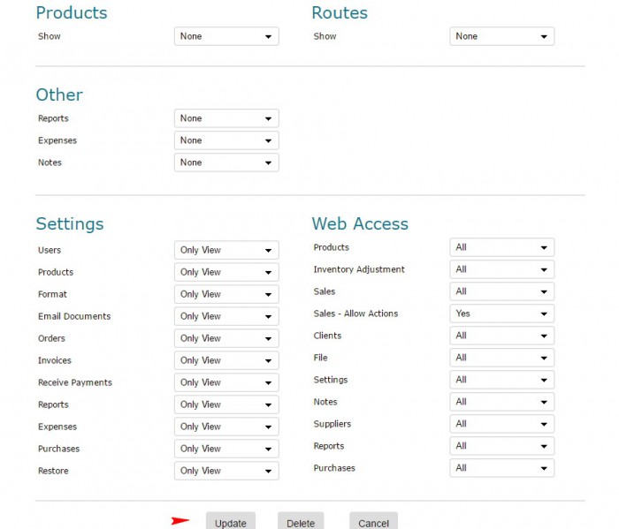Open the Web Access Suppliers dropdown
Image resolution: width=619 pixels, height=529 pixels.
tap(501, 424)
